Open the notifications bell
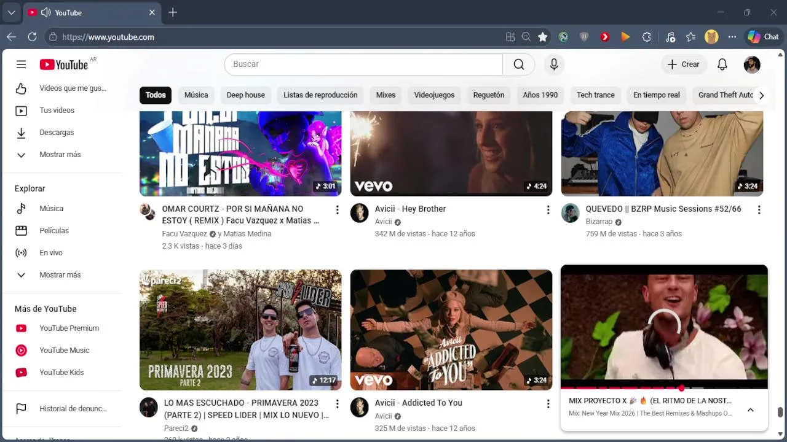 click(722, 64)
